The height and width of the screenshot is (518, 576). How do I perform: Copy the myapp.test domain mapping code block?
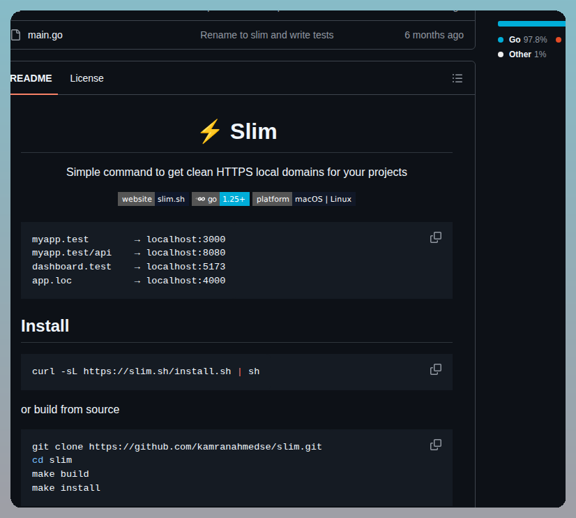(436, 237)
